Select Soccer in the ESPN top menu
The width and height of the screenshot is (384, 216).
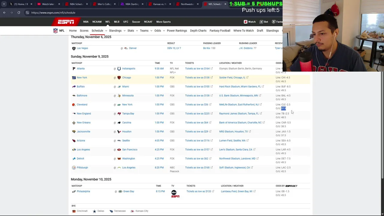pos(136,22)
